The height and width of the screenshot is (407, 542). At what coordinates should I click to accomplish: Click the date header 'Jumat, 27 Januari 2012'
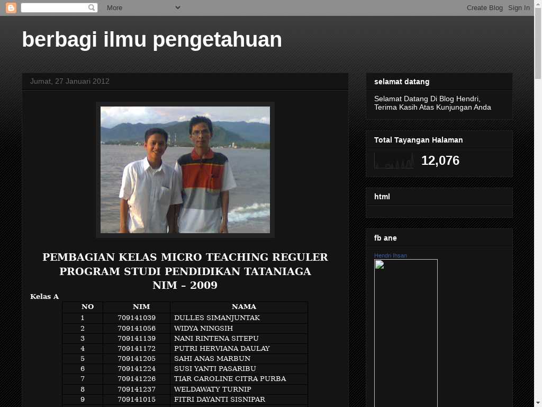[70, 81]
